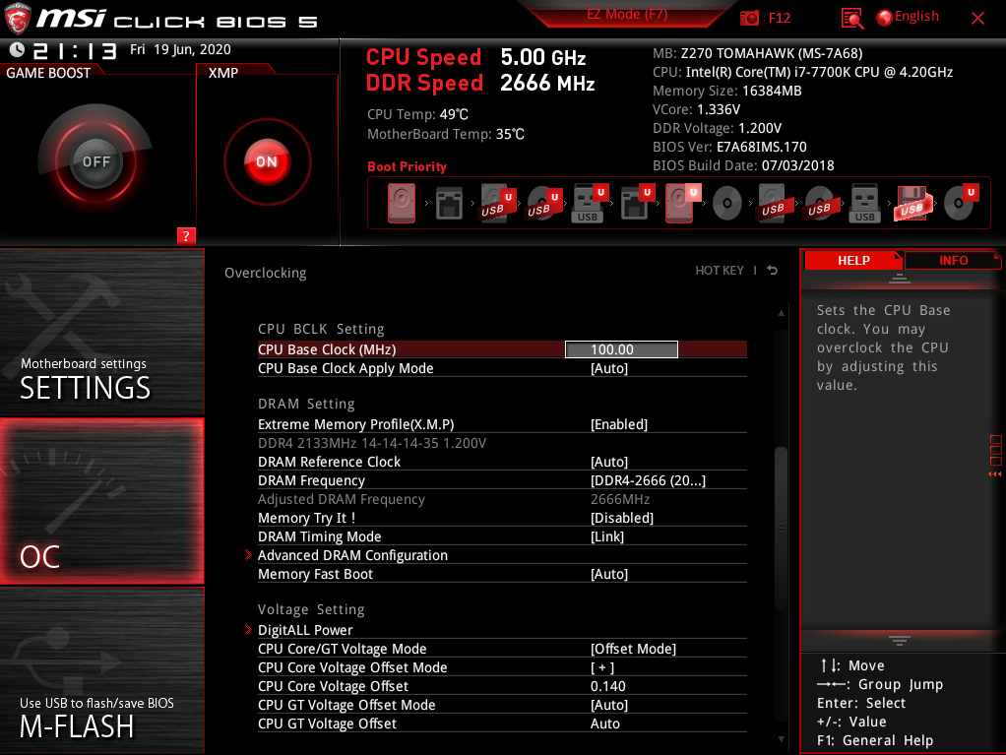Go back using the Hot Key return arrow
Screen dimensions: 1006x755
(773, 270)
